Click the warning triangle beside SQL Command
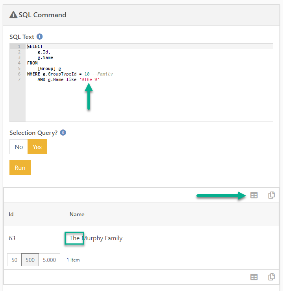The height and width of the screenshot is (291, 283). [x=13, y=15]
